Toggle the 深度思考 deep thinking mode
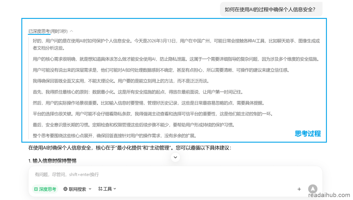Screen dimensions: 353x200 pyautogui.click(x=45, y=189)
